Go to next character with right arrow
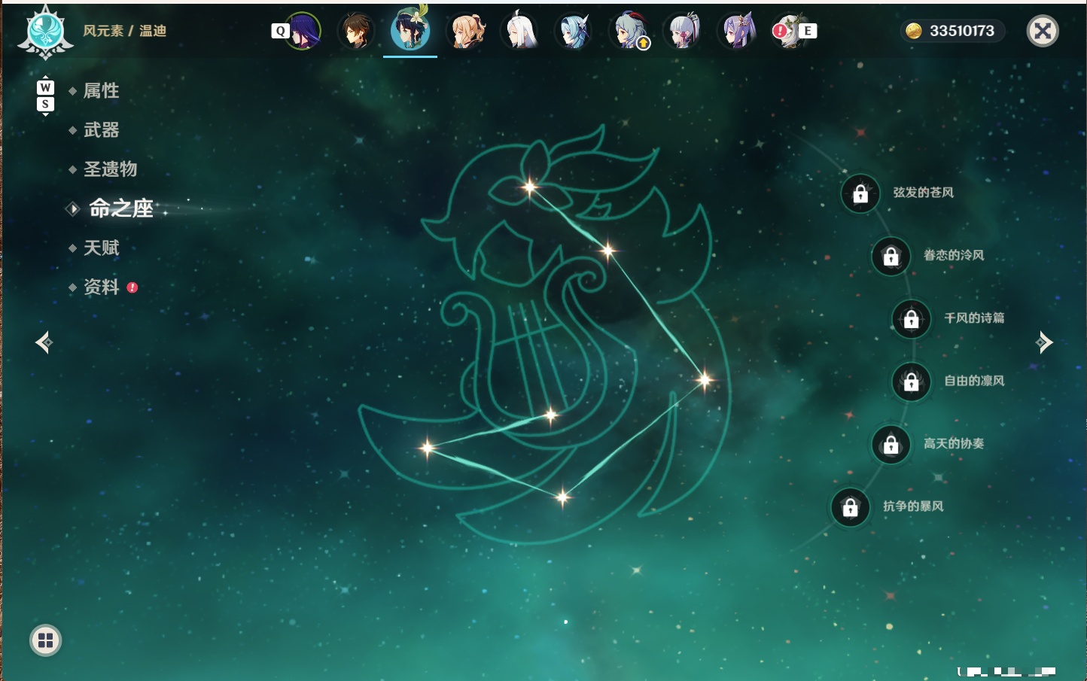This screenshot has height=681, width=1087. click(x=1044, y=342)
